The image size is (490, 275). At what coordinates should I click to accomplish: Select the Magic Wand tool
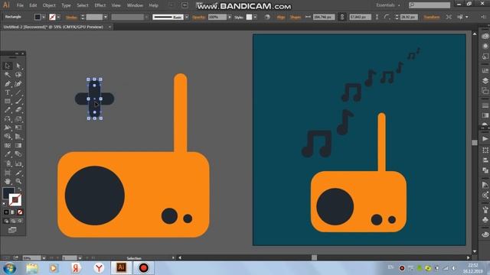(8, 75)
